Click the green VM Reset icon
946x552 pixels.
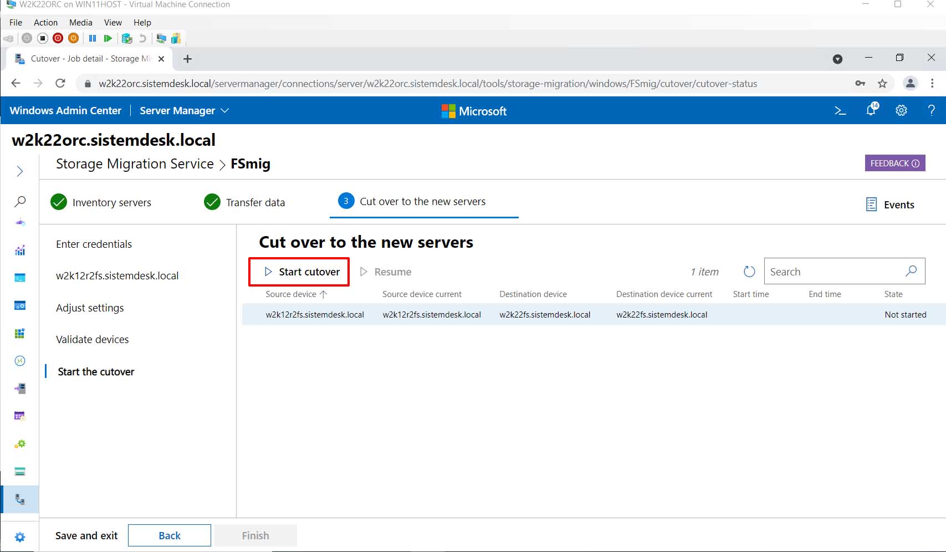[x=108, y=38]
